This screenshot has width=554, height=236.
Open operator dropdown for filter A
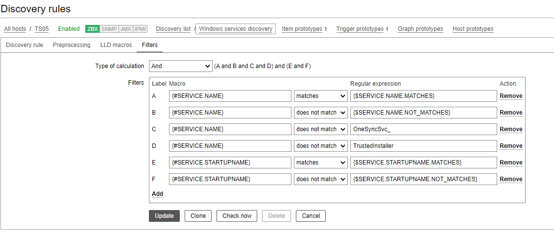coord(321,96)
